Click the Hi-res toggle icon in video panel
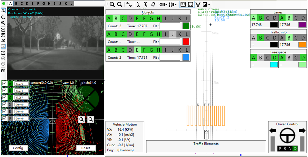 pyautogui.click(x=3, y=11)
